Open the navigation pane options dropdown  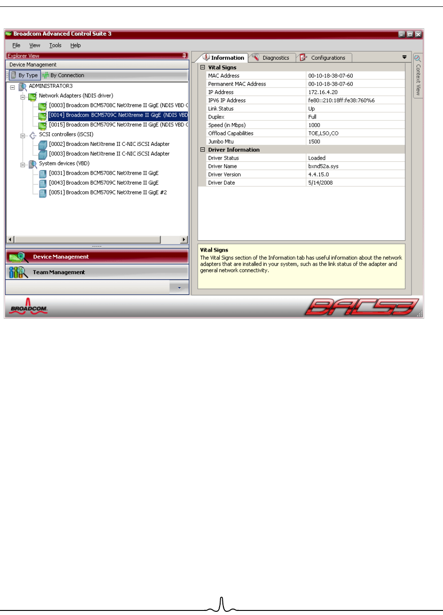[x=179, y=288]
